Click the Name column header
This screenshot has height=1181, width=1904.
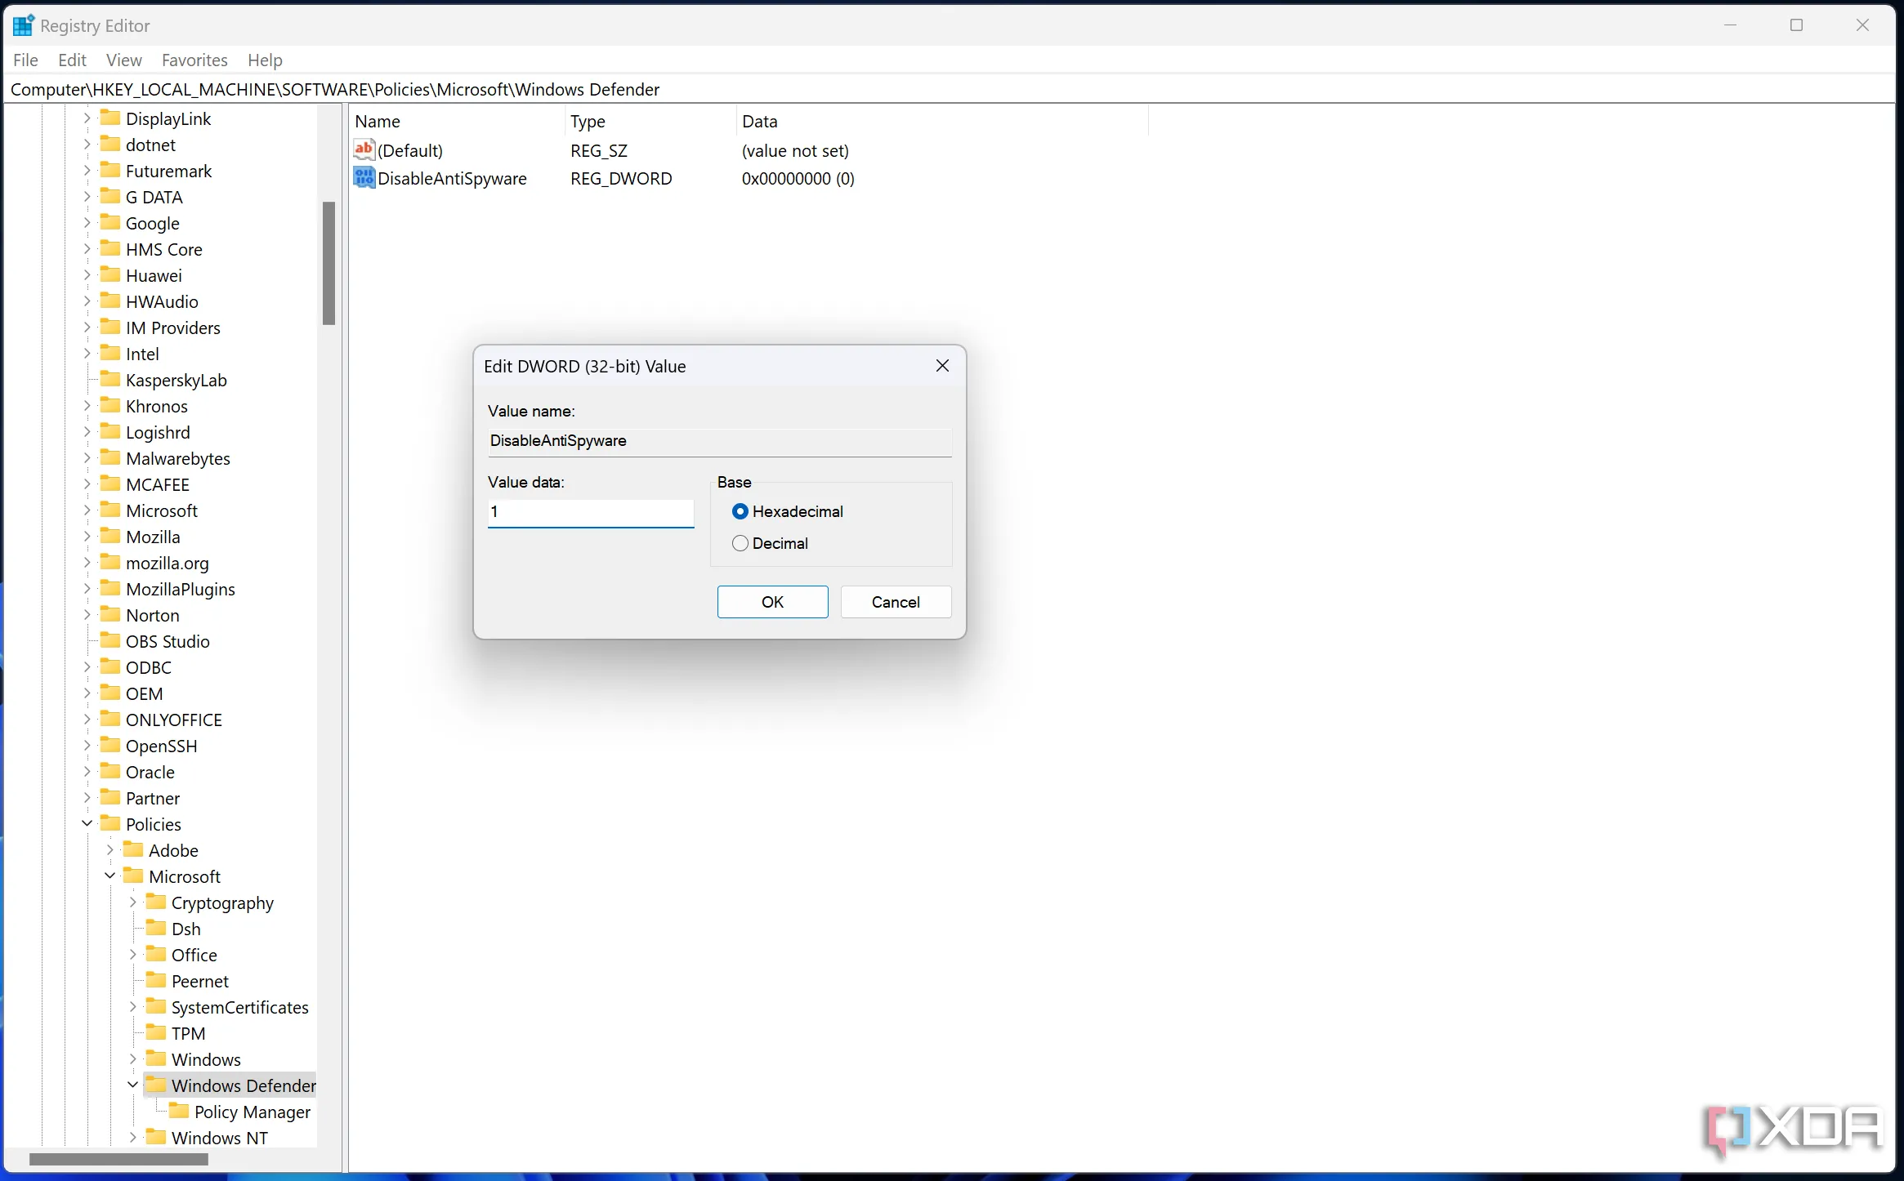point(456,121)
